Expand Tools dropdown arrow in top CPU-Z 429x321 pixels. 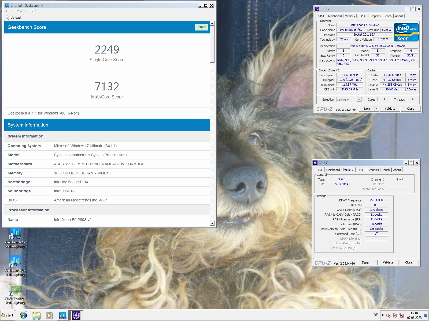(x=377, y=109)
